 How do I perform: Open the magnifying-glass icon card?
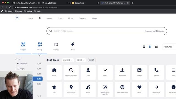click(71, 72)
